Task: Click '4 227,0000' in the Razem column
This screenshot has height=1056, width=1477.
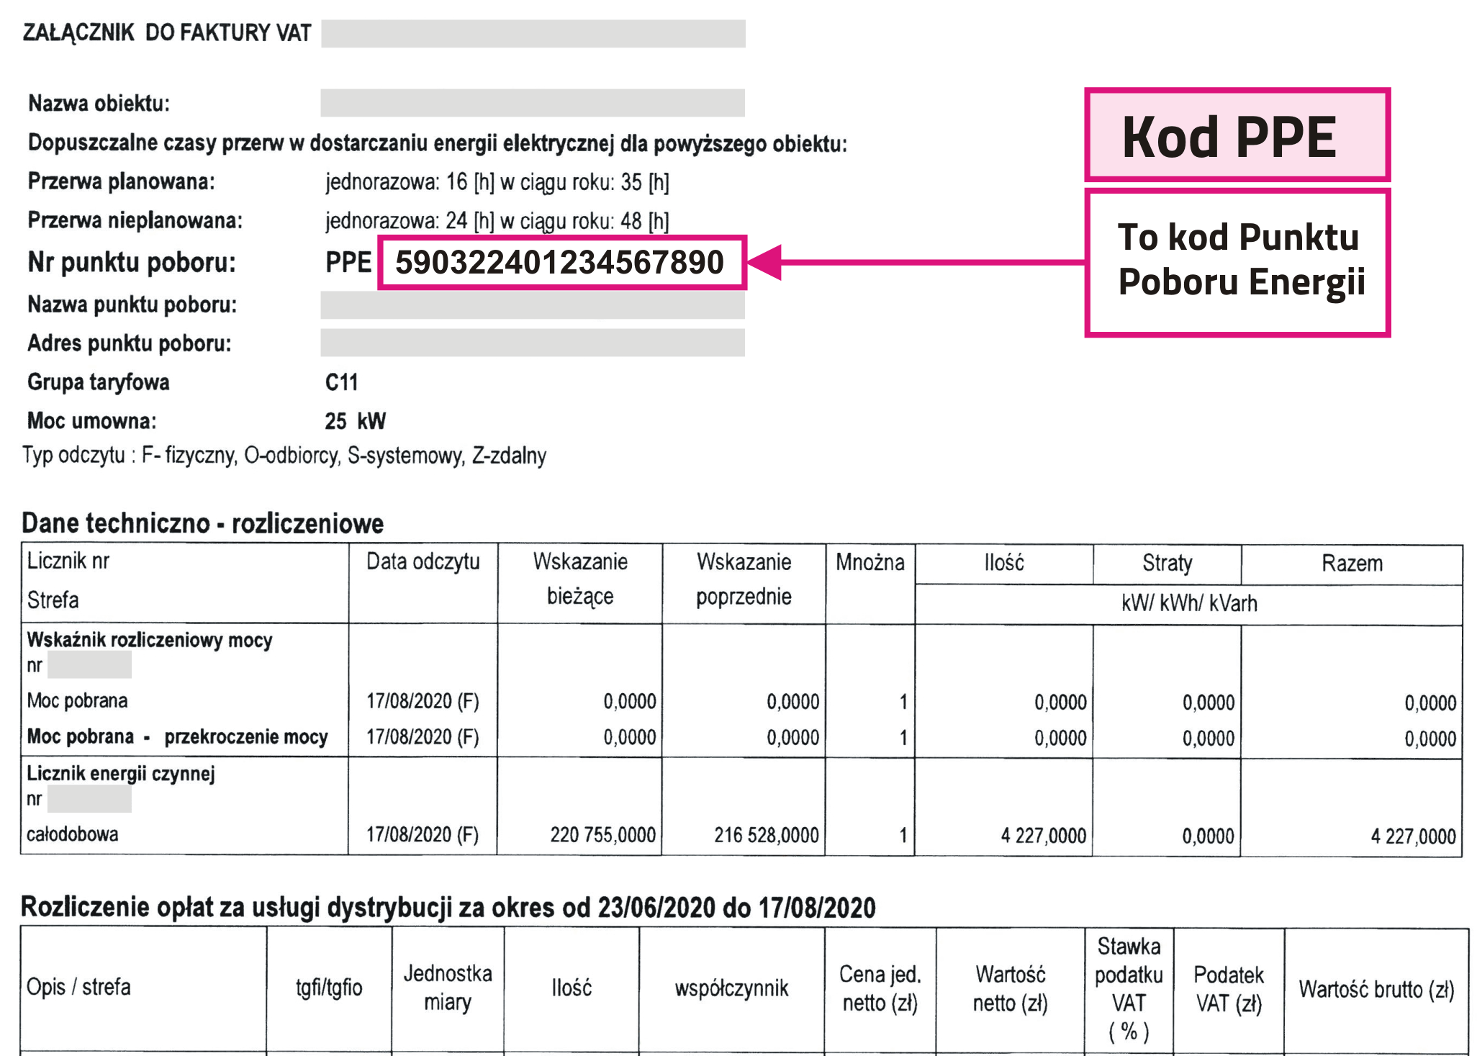Action: [1413, 836]
